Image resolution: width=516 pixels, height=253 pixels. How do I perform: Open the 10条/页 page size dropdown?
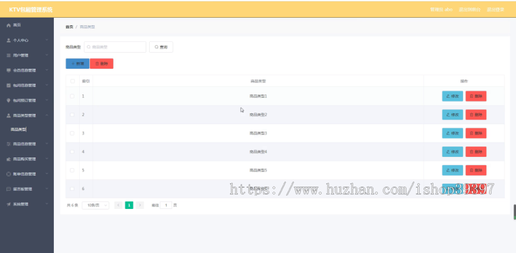pyautogui.click(x=95, y=205)
